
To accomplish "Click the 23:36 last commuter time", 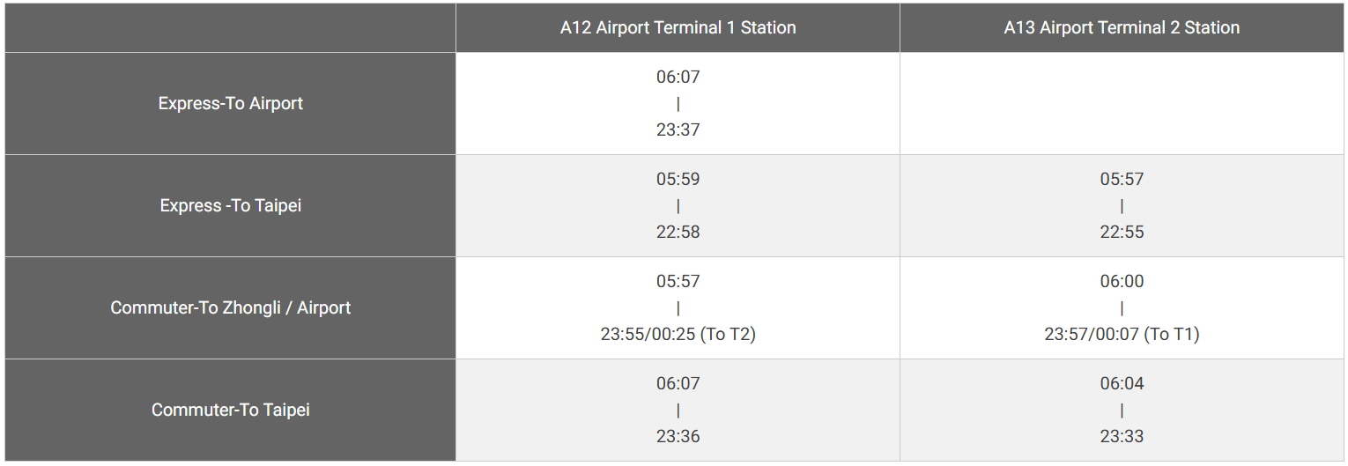I will (678, 436).
